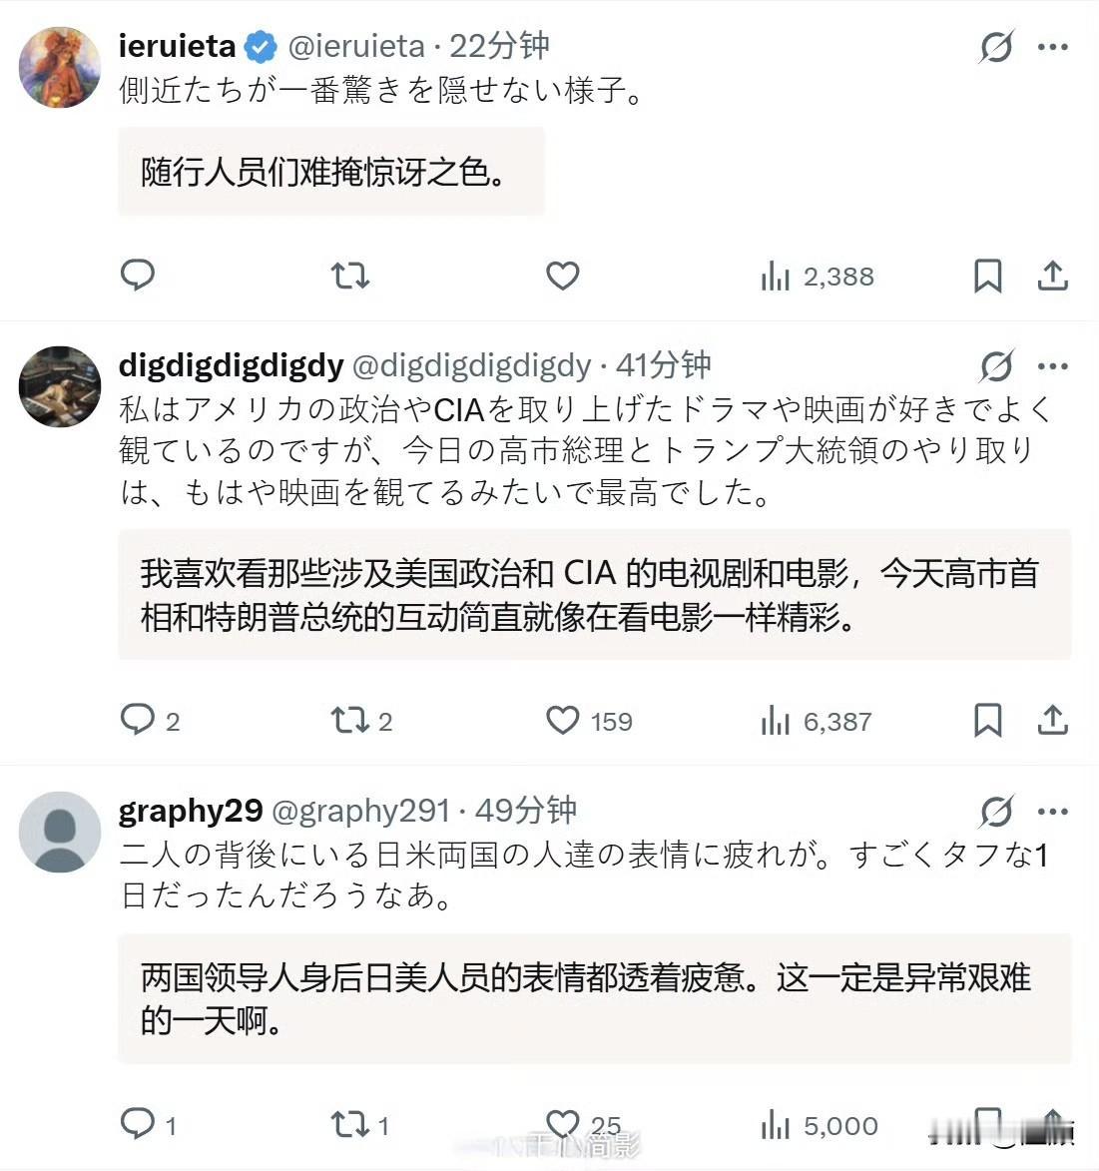The height and width of the screenshot is (1171, 1099).
Task: Reply to digdigdigdigdy's tweet
Action: pyautogui.click(x=138, y=720)
